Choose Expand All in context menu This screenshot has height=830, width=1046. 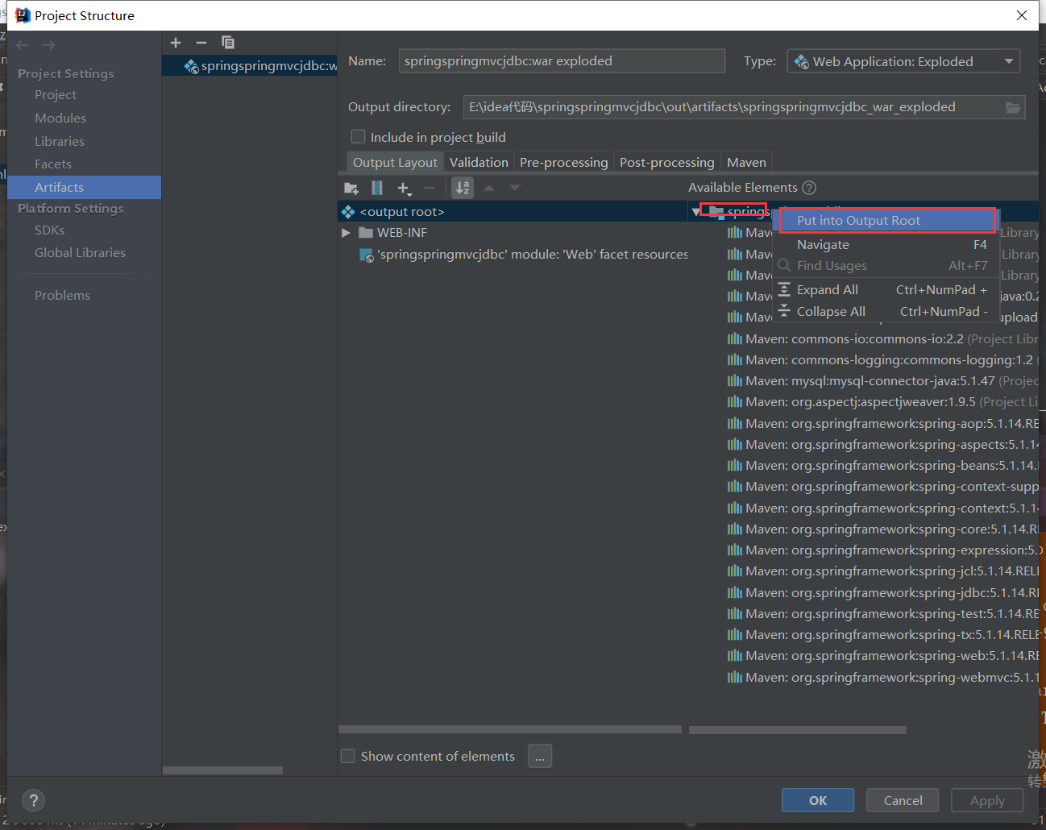(886, 289)
